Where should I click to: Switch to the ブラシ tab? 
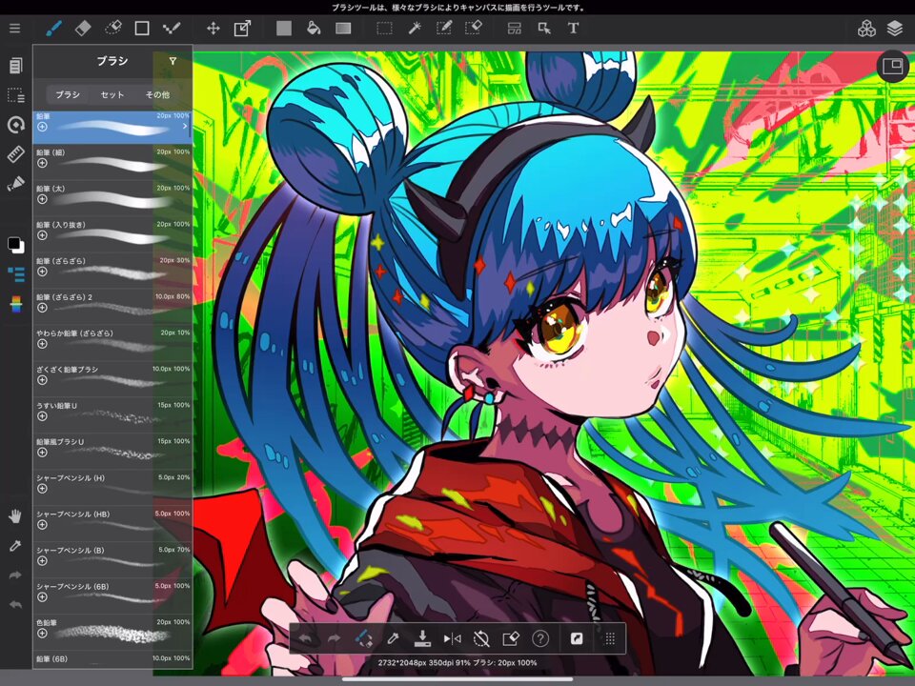click(67, 94)
